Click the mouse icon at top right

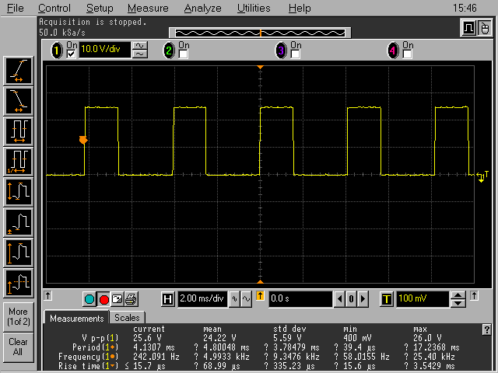click(x=483, y=29)
